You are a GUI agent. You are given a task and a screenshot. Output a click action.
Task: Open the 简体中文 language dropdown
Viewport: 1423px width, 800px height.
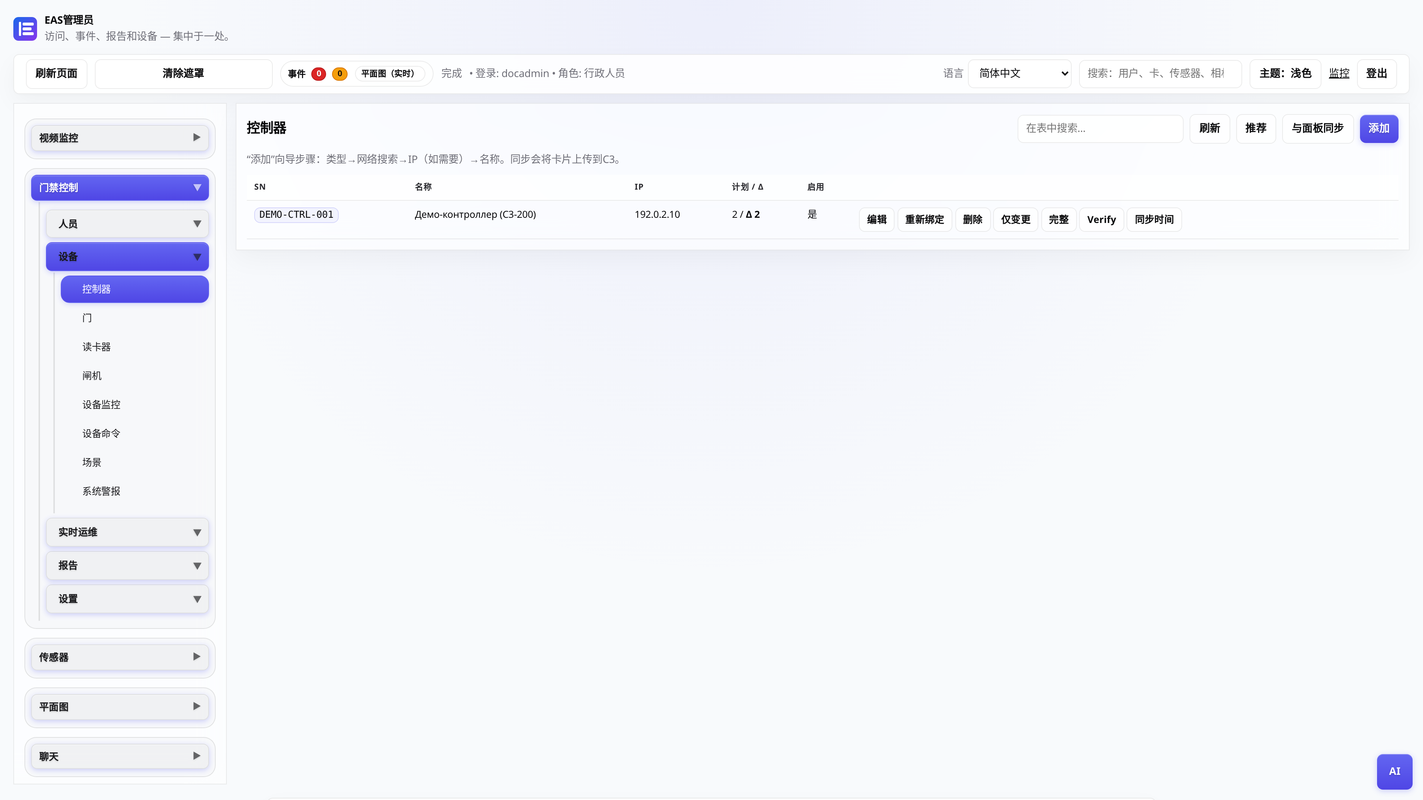[x=1020, y=73]
